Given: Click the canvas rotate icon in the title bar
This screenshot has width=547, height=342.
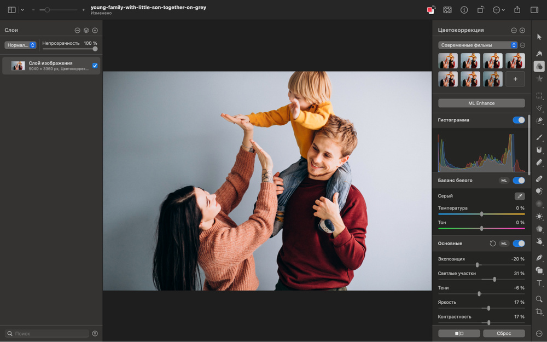Looking at the screenshot, I should [481, 9].
